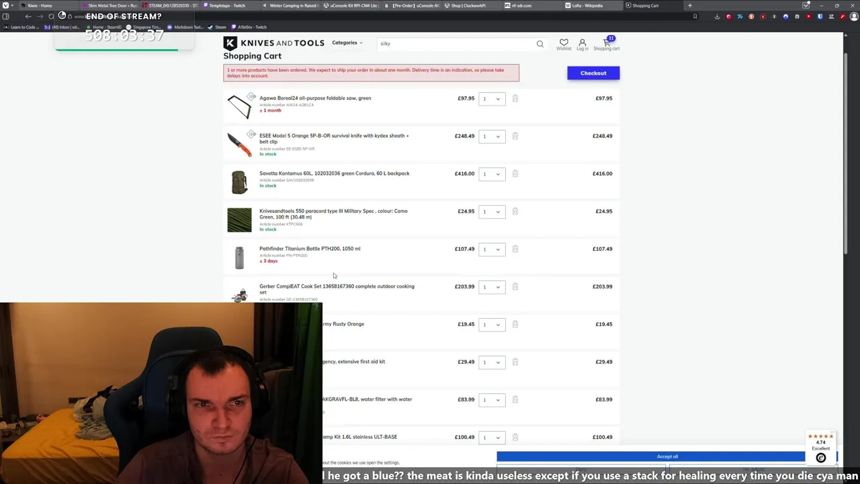Change quantity for the 550 paracord
The image size is (860, 484).
(x=492, y=212)
